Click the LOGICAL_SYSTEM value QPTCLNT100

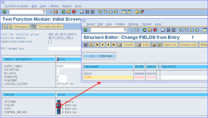(65, 84)
